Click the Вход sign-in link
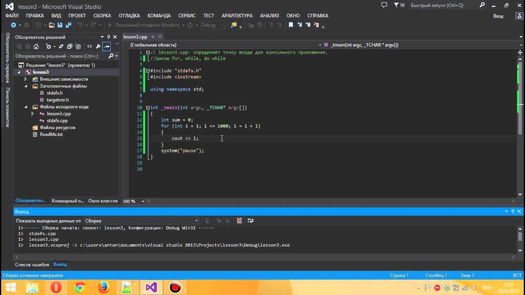This screenshot has width=525, height=295. [x=498, y=16]
